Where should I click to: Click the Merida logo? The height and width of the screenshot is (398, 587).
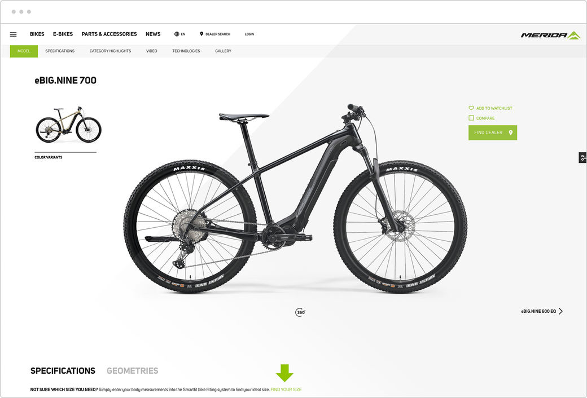coord(550,35)
